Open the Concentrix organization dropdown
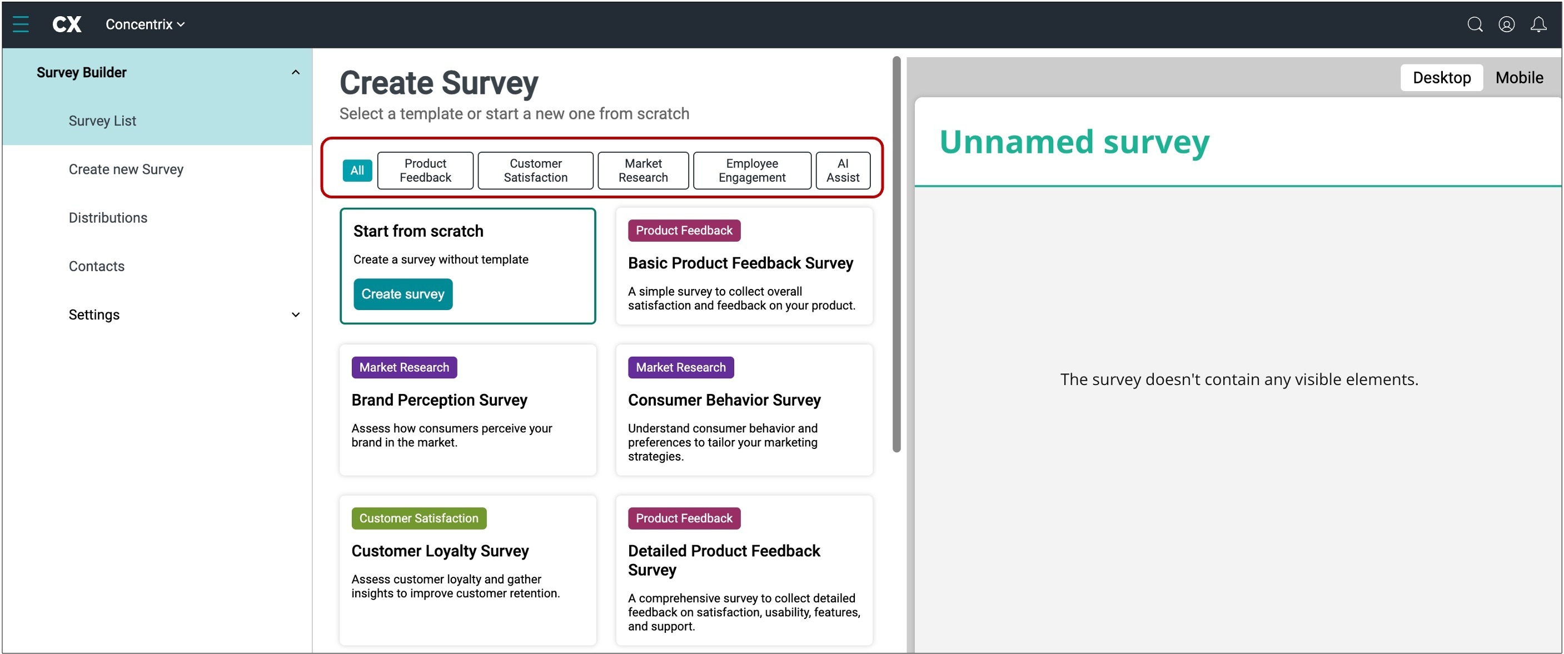The width and height of the screenshot is (1564, 654). pos(145,24)
